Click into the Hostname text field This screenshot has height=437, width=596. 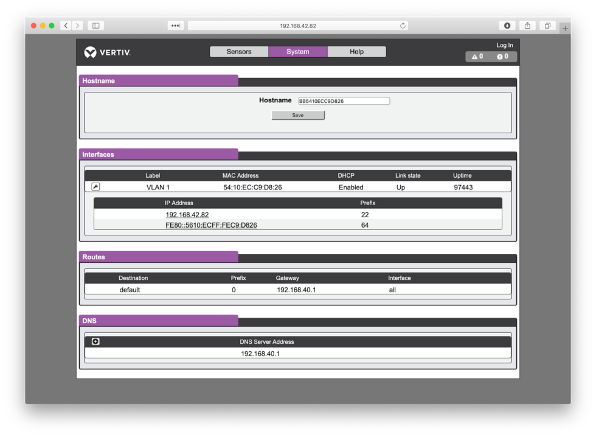click(x=343, y=101)
